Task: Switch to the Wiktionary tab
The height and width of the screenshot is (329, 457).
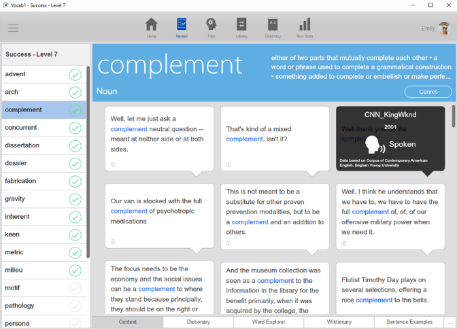Action: (x=339, y=322)
